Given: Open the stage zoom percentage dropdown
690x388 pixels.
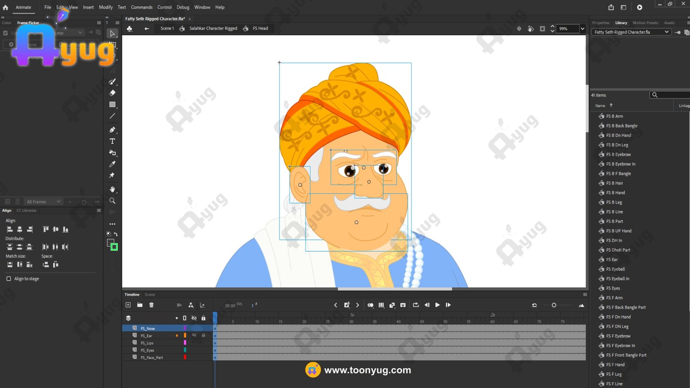Looking at the screenshot, I should pos(582,28).
